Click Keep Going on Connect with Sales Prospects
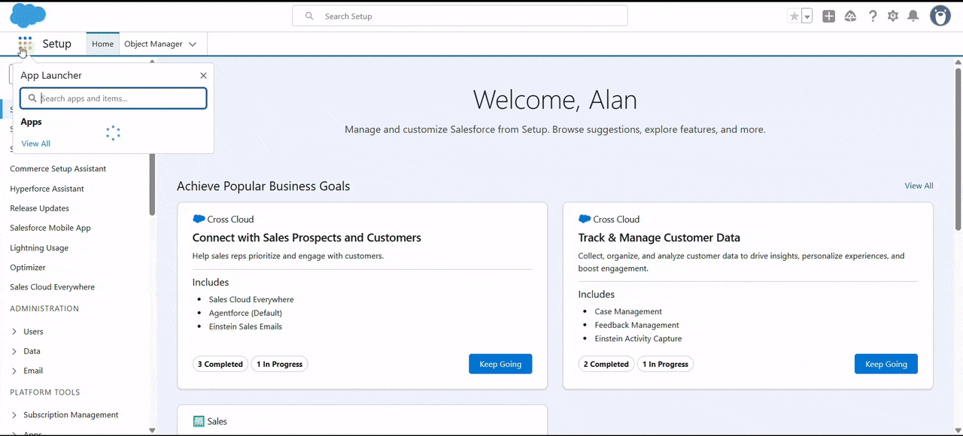The image size is (963, 436). click(x=500, y=364)
